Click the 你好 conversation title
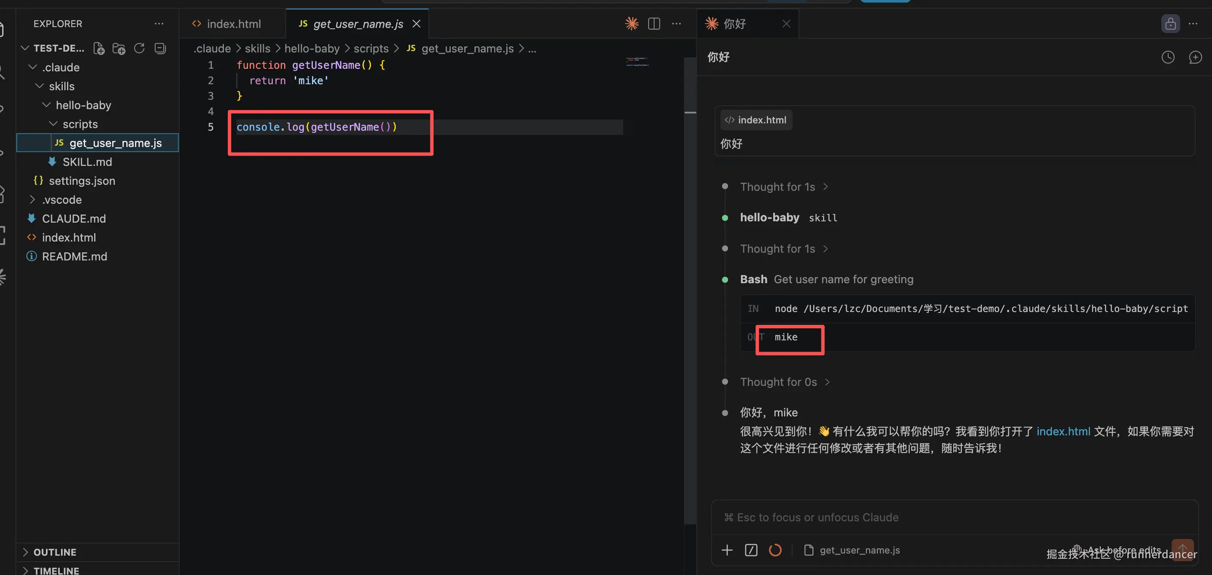This screenshot has height=575, width=1212. (718, 58)
